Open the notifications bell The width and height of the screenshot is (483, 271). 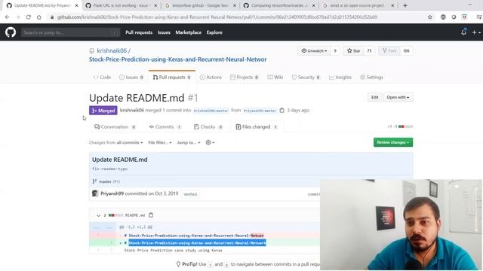tap(463, 32)
